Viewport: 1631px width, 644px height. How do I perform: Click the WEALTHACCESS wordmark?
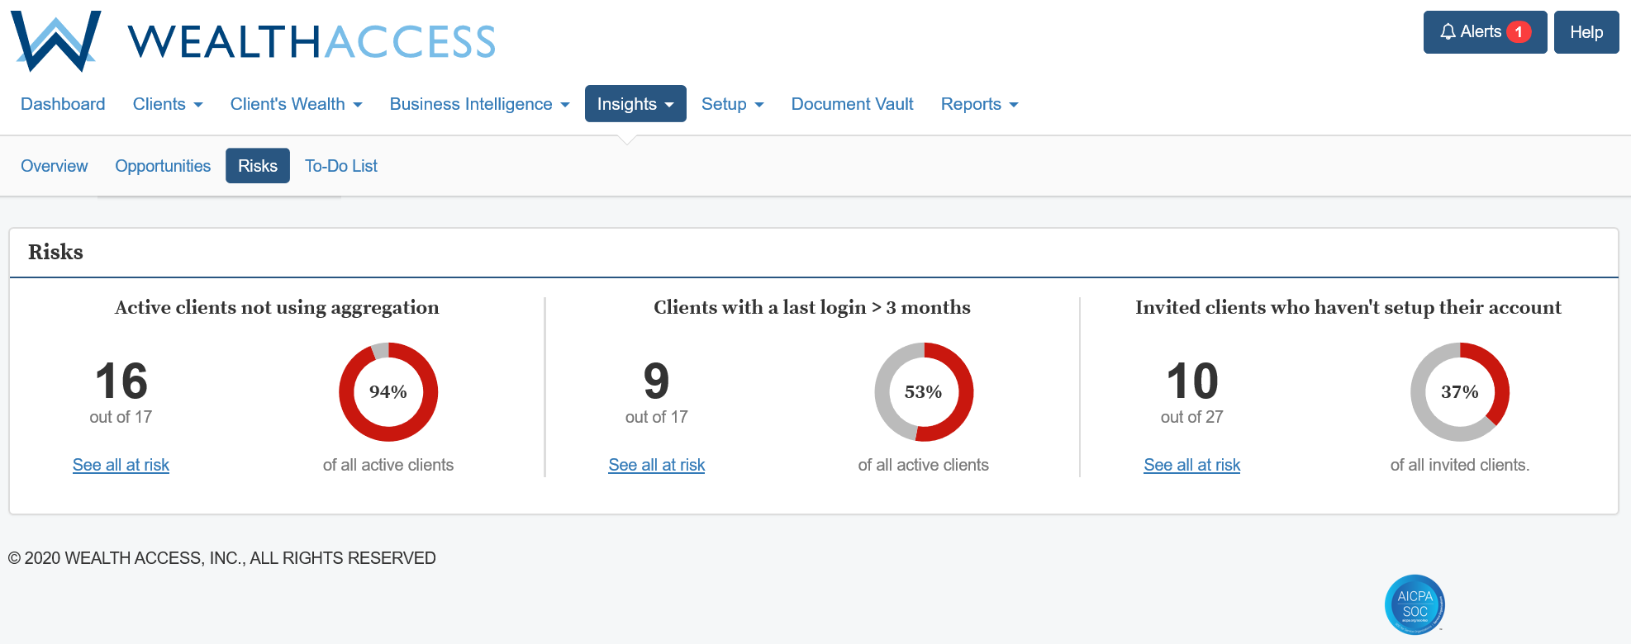click(311, 42)
